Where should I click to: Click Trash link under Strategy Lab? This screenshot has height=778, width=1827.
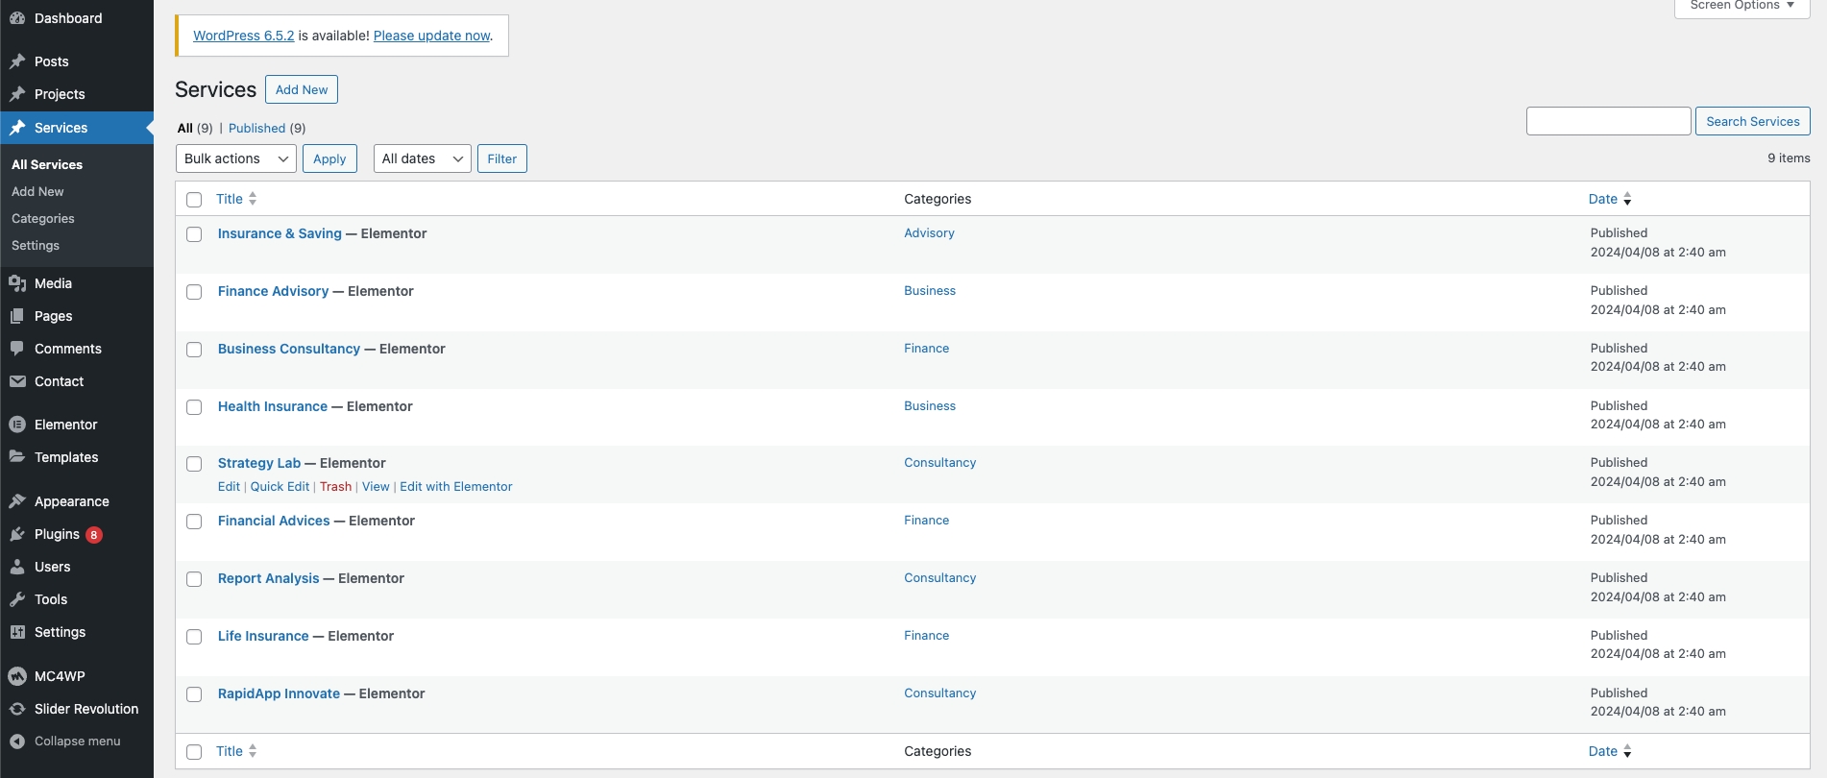coord(335,487)
